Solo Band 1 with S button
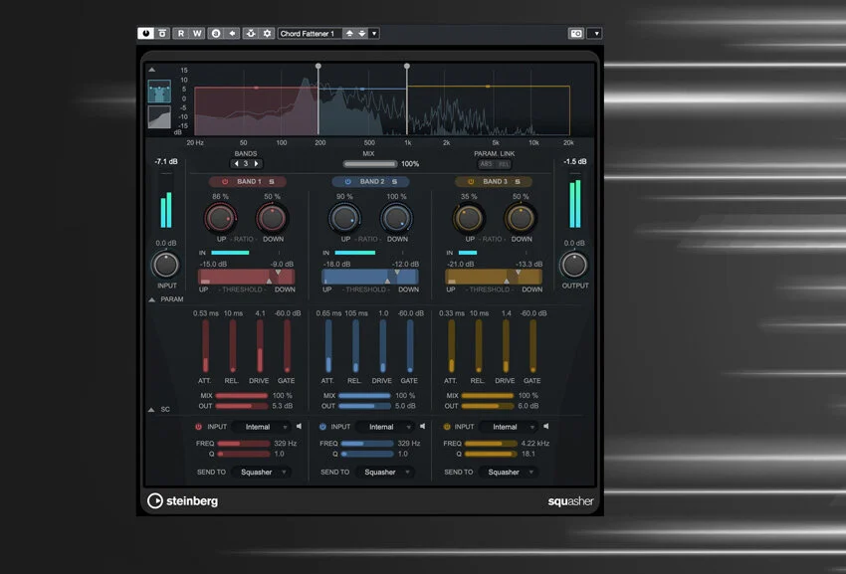The image size is (846, 574). pos(272,182)
